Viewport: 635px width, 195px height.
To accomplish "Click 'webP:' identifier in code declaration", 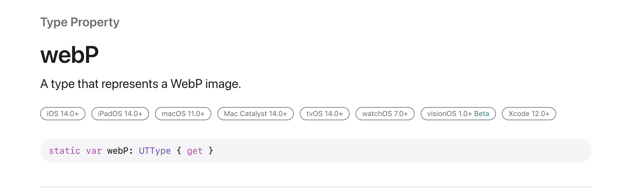I will 120,151.
